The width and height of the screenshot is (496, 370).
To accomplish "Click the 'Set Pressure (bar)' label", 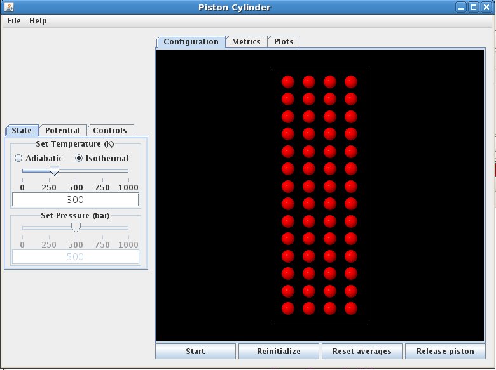I will (x=75, y=216).
